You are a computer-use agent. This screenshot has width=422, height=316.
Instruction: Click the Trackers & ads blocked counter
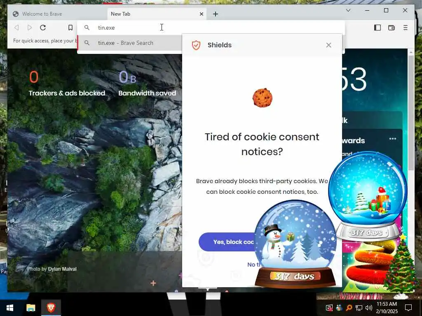[67, 84]
